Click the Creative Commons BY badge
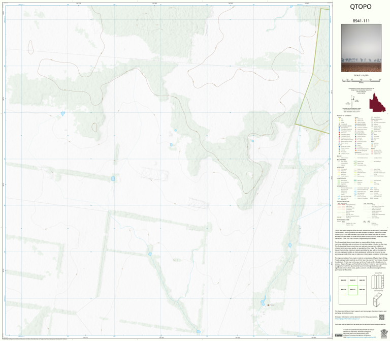Image resolution: width=390 pixels, height=341 pixels. click(x=339, y=335)
